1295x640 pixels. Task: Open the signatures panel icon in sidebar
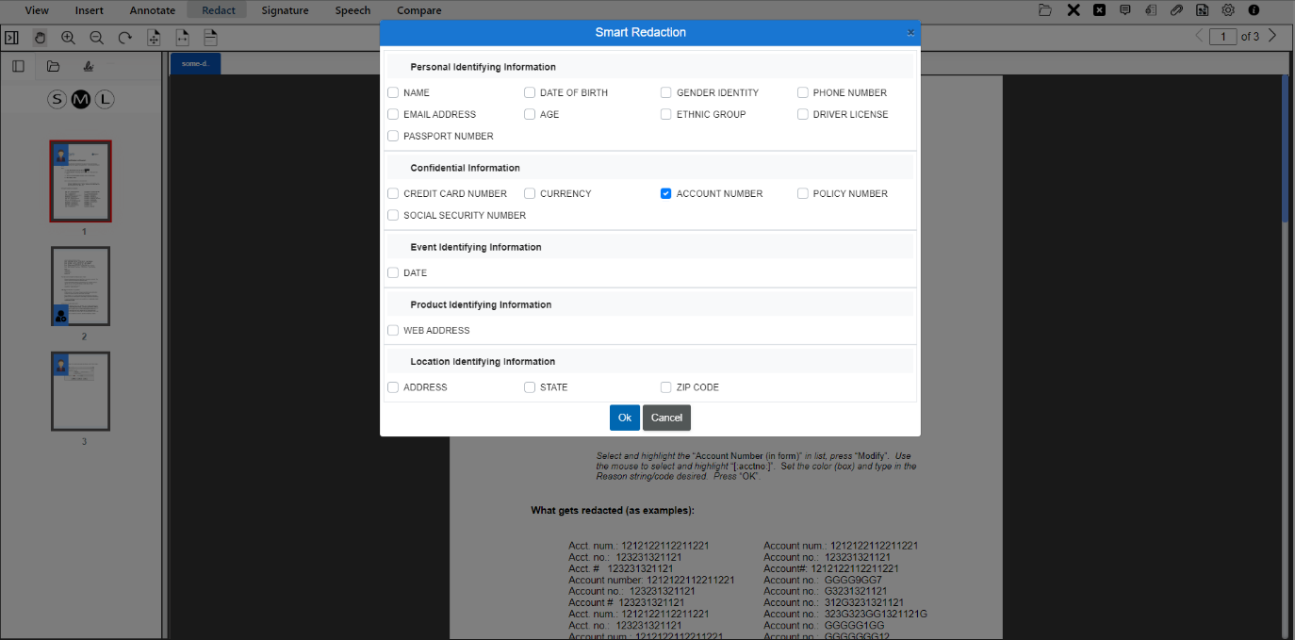tap(89, 66)
